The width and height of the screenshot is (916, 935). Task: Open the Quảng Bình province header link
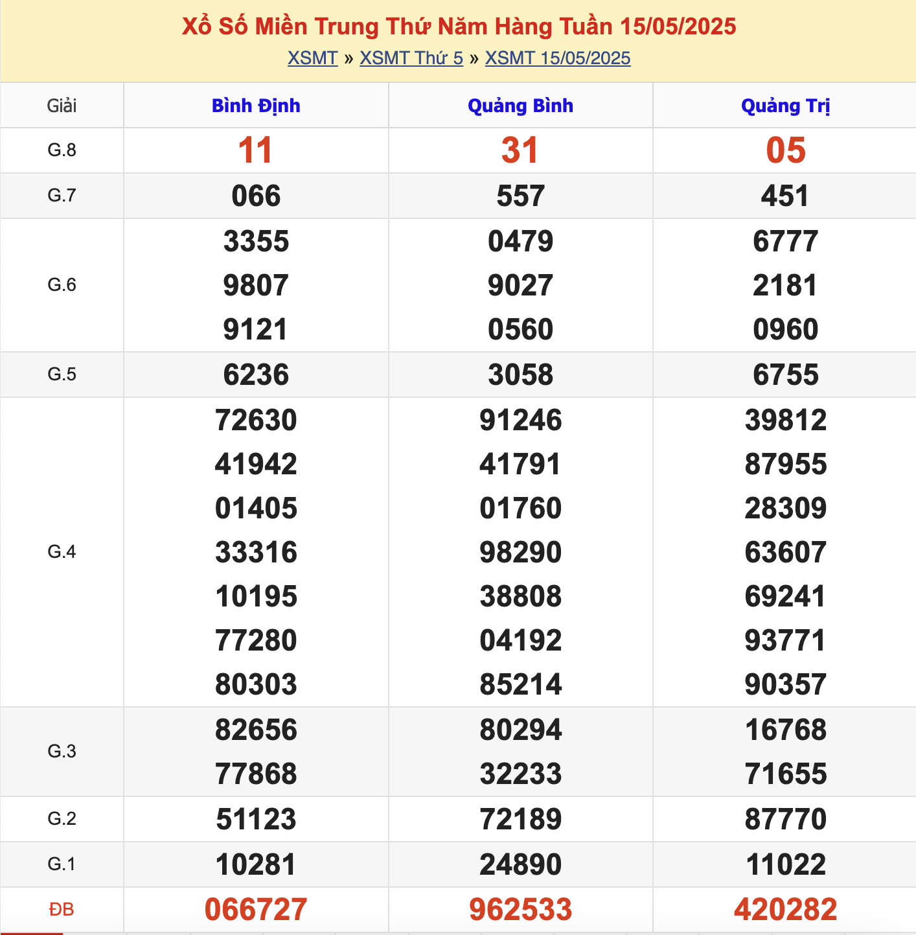coord(521,106)
